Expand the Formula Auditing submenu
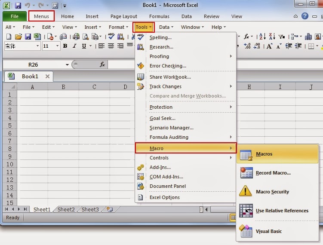The width and height of the screenshot is (323, 245). click(x=185, y=137)
